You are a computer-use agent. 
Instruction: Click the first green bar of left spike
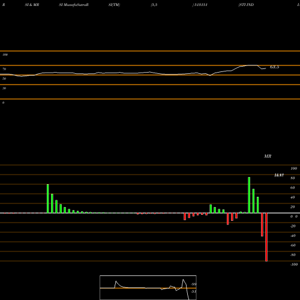click(48, 199)
